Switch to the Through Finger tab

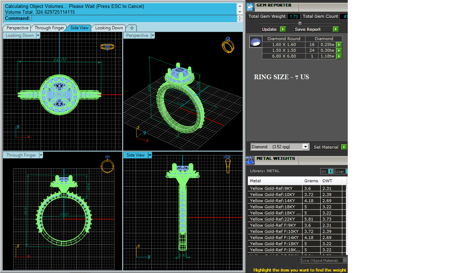coord(49,28)
